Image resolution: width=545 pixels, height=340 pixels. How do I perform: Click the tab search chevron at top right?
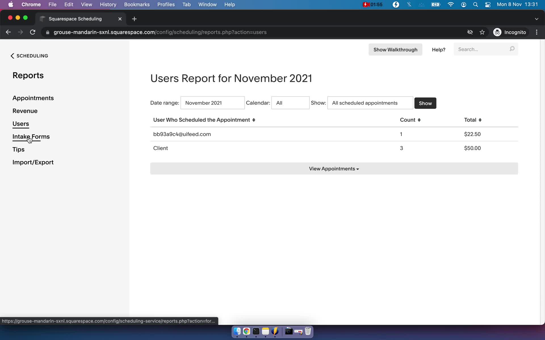(536, 19)
